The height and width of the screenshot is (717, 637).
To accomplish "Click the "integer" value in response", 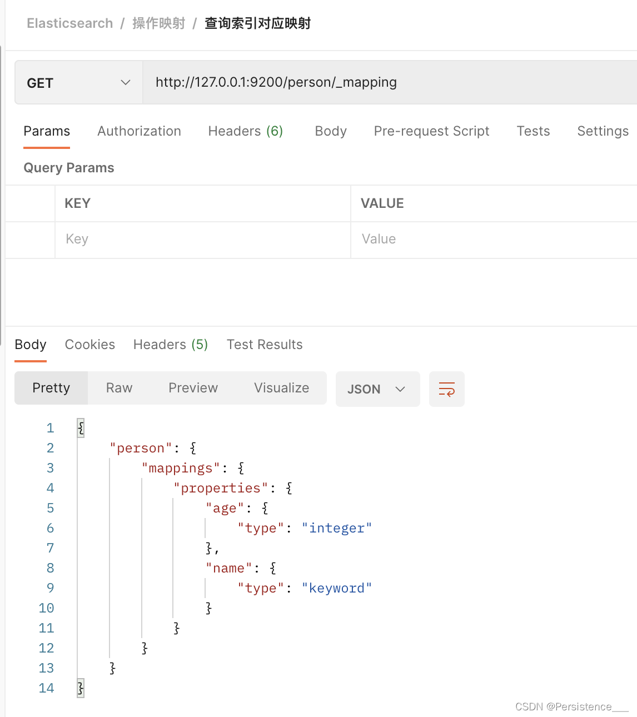I will click(x=337, y=528).
